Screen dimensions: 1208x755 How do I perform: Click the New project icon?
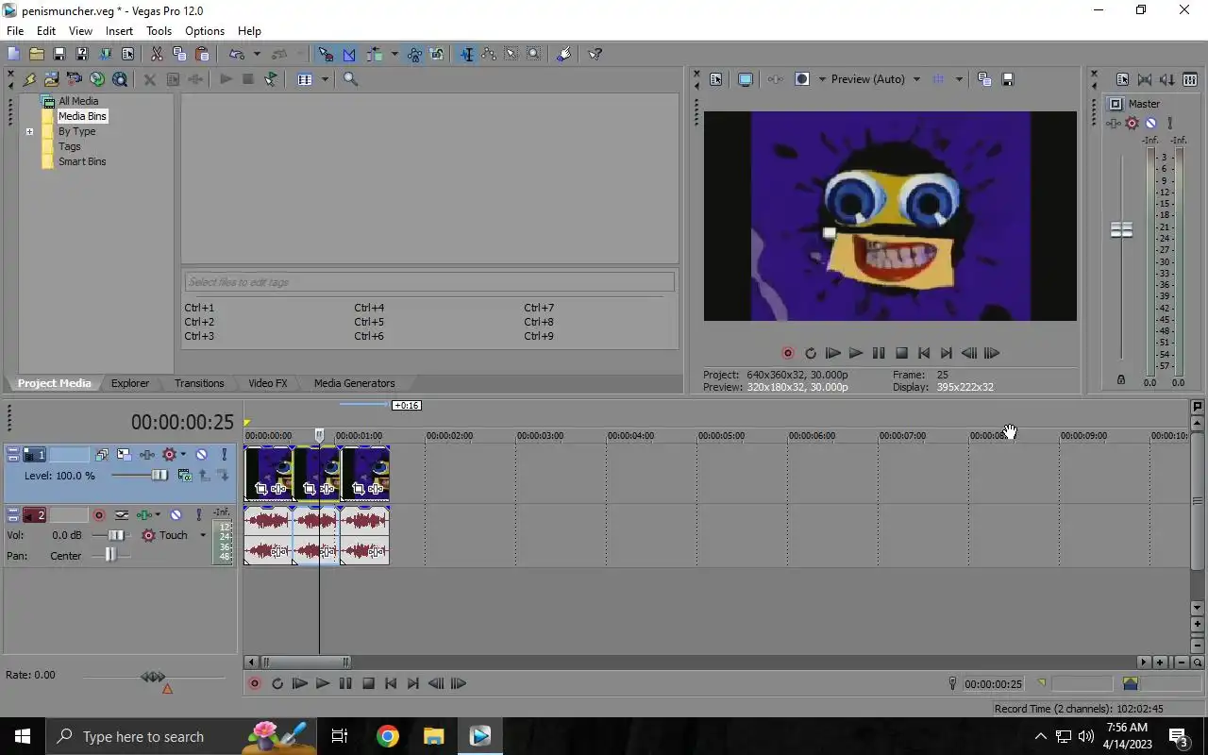(13, 54)
